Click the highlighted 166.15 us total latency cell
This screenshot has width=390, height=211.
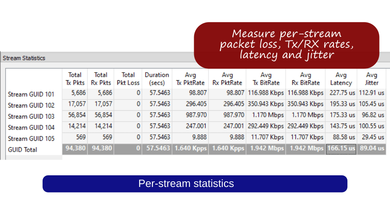click(x=341, y=149)
